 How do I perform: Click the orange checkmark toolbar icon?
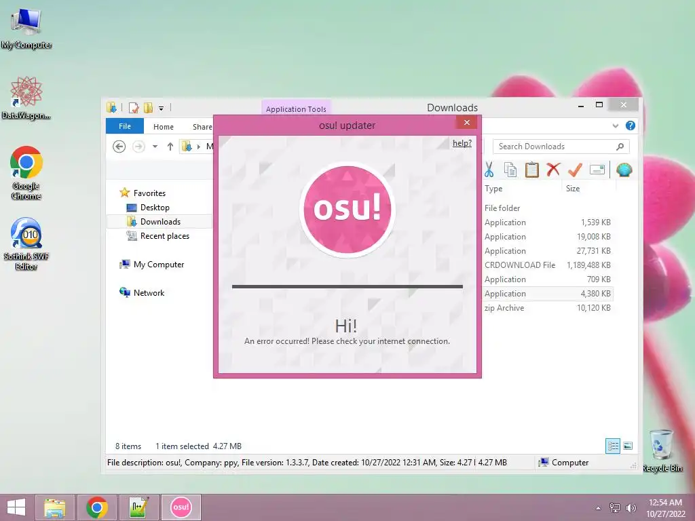point(575,170)
